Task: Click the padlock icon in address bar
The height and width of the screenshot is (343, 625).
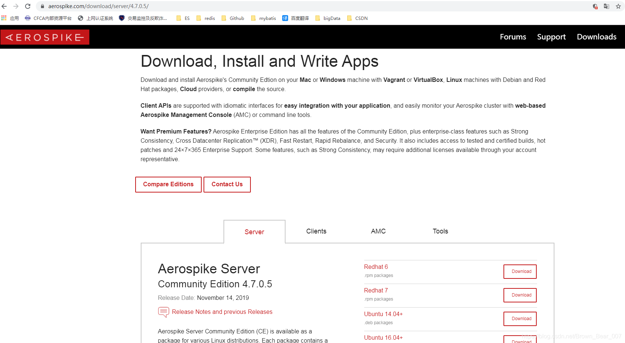Action: pyautogui.click(x=42, y=6)
